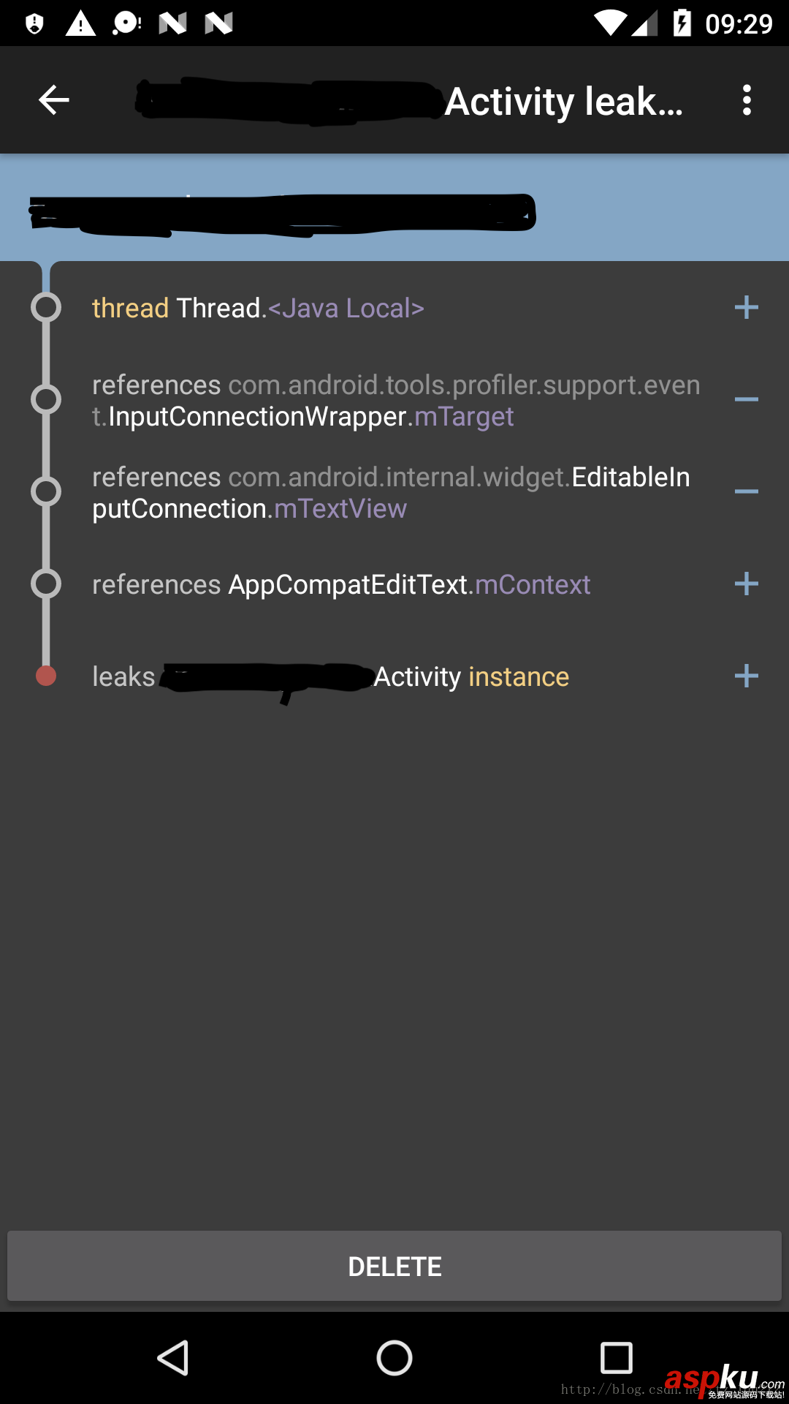Image resolution: width=789 pixels, height=1404 pixels.
Task: Tap the battery charging status icon
Action: [x=682, y=23]
